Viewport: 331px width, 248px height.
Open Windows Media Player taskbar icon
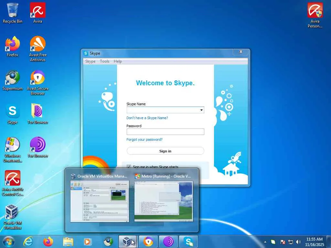[87, 242]
